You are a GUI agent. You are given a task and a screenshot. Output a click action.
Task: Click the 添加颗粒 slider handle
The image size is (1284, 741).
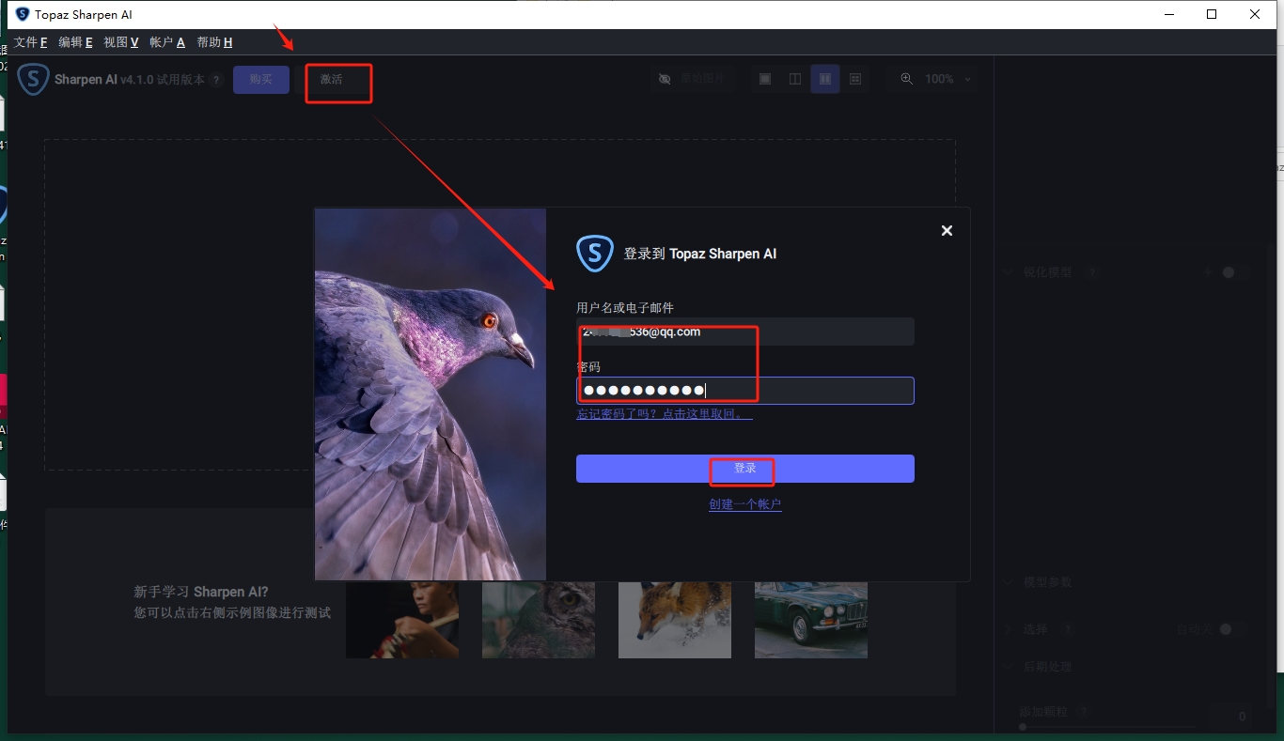(x=1023, y=727)
